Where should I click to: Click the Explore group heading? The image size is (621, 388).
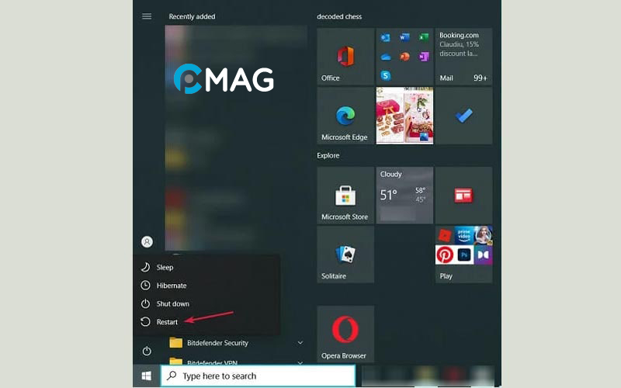coord(328,155)
